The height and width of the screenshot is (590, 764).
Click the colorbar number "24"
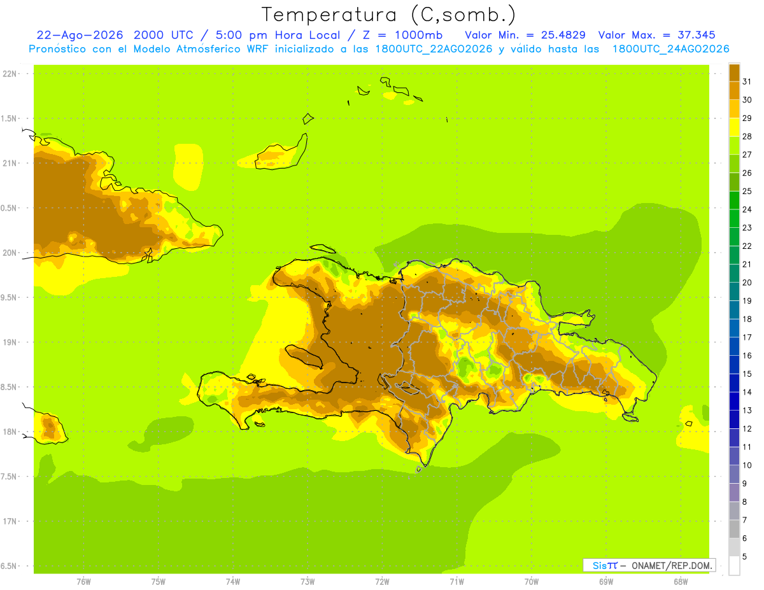pos(747,209)
